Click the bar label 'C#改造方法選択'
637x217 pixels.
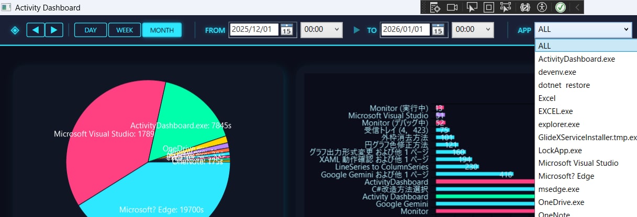pyautogui.click(x=399, y=189)
